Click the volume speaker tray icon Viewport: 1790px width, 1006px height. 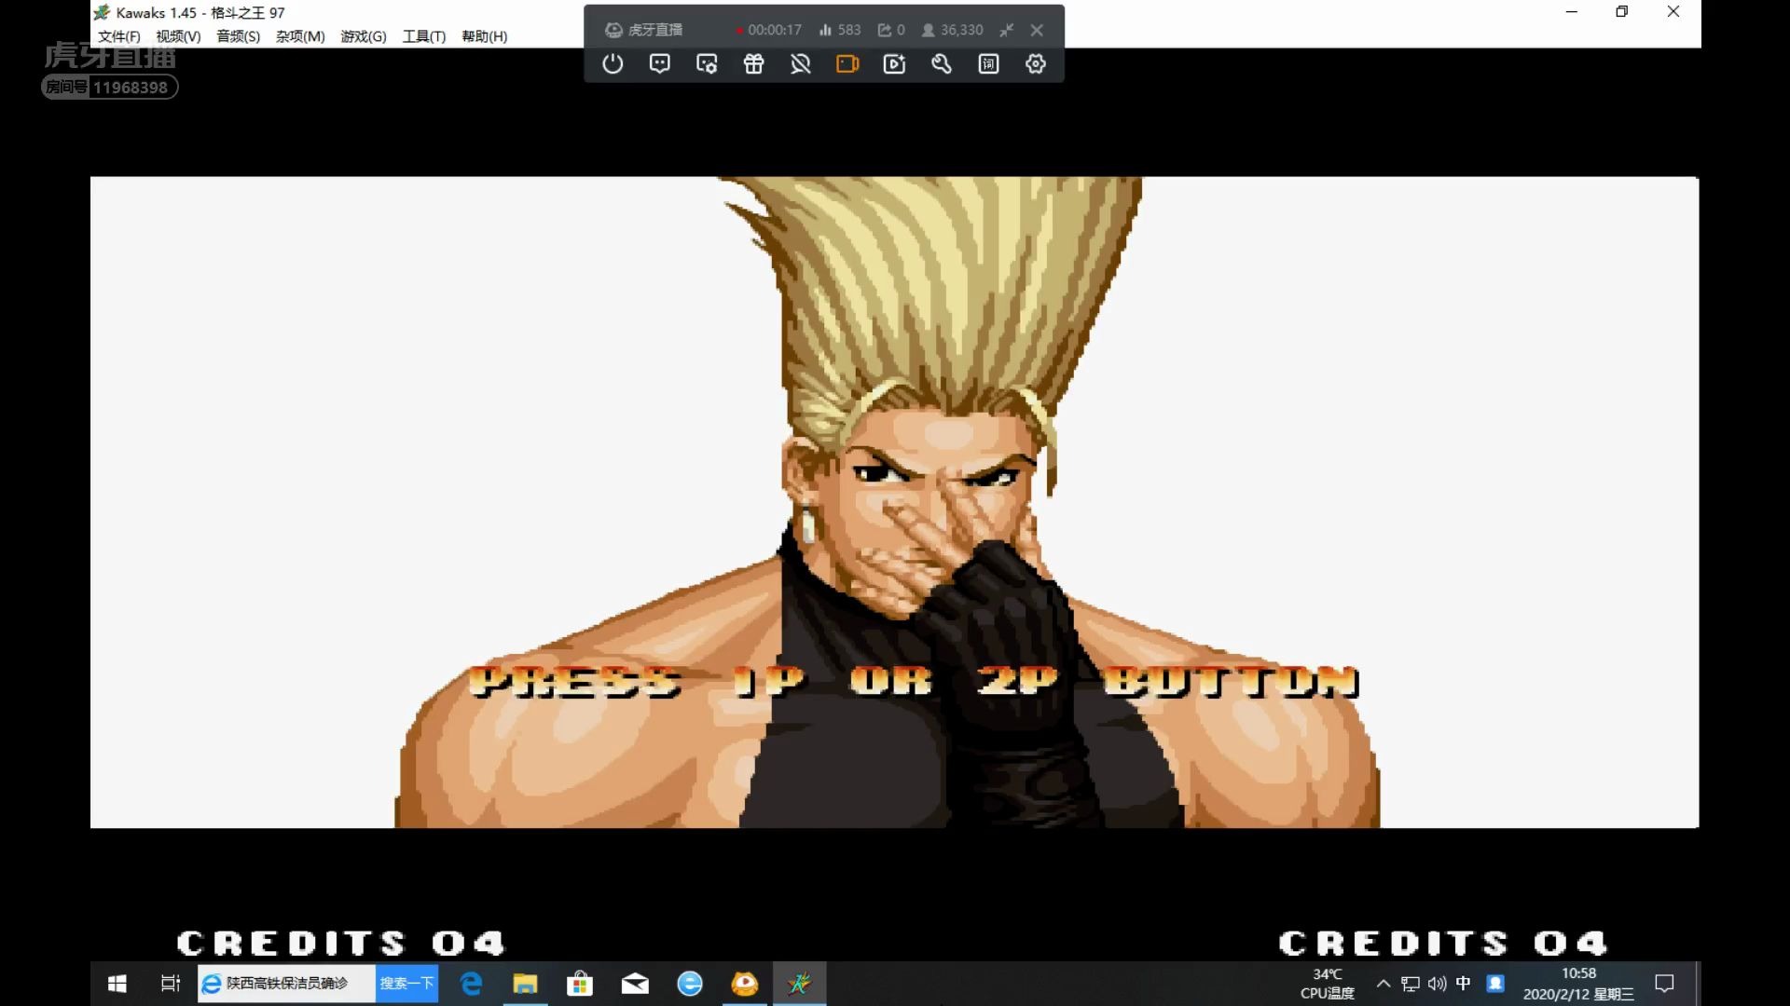point(1437,984)
